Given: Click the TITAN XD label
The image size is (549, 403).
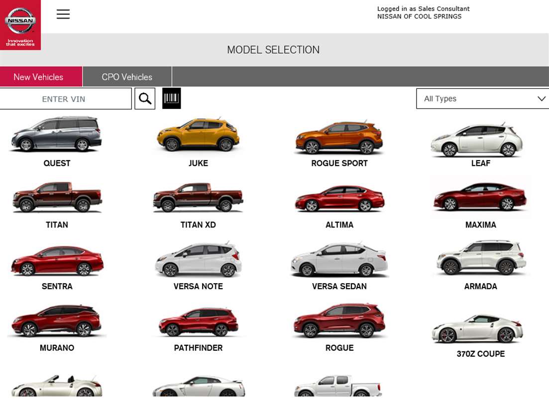Looking at the screenshot, I should (198, 225).
